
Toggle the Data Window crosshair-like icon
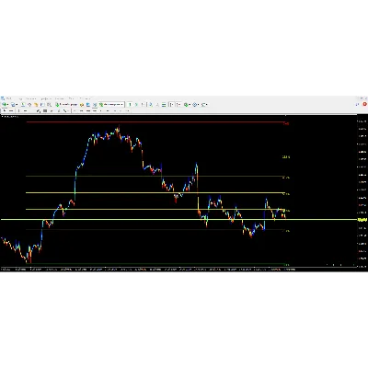pyautogui.click(x=29, y=105)
